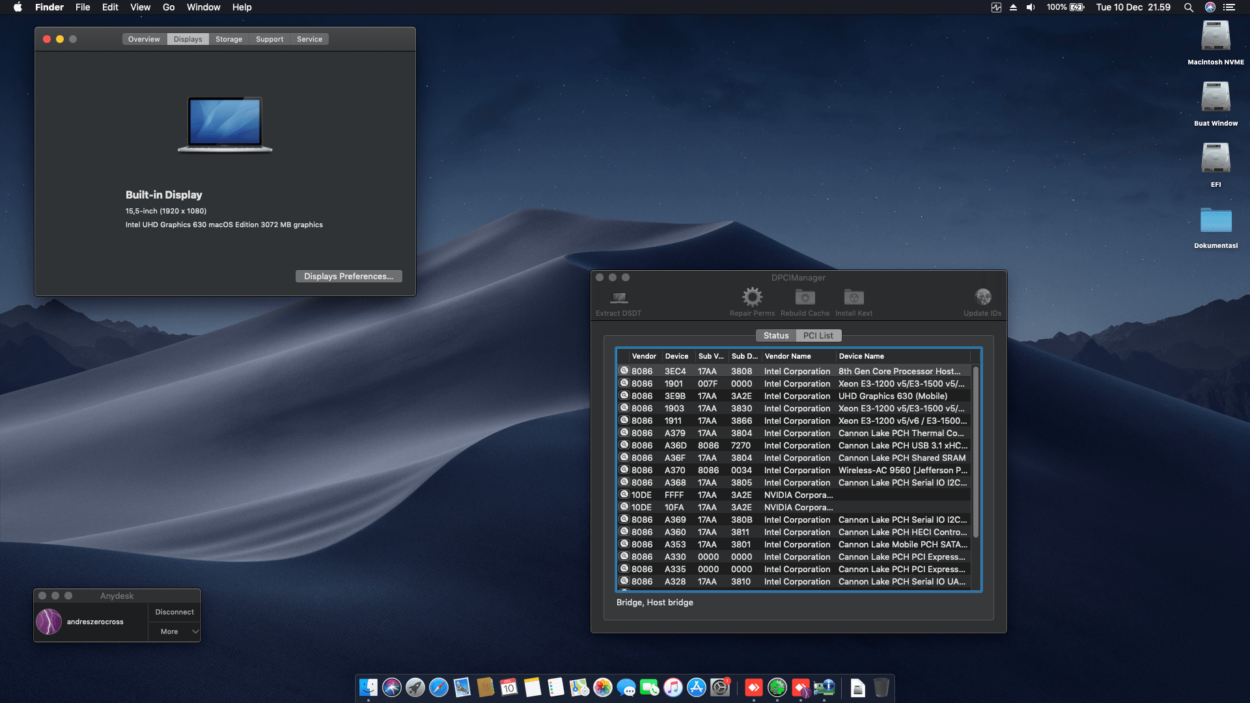Open the Dokumentasi folder on desktop

(x=1215, y=220)
